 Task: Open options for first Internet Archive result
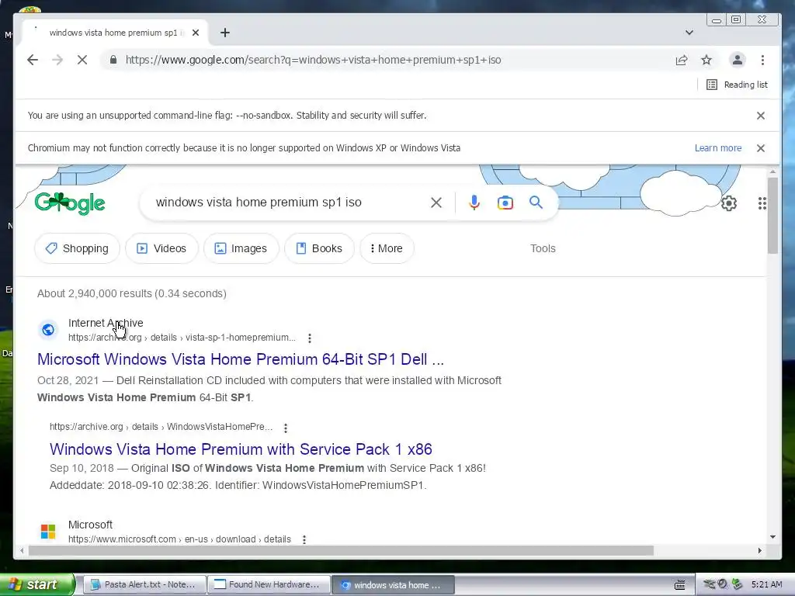[310, 338]
